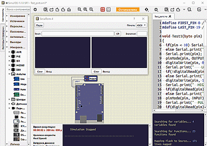This screenshot has height=146, width=207.
Task: Click the zoom to selected magnifier icon
Action: (x=85, y=10)
